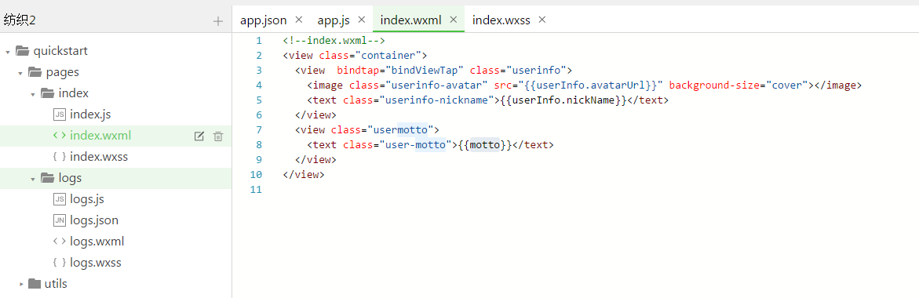Switch to the index.wxss tab

click(x=501, y=20)
